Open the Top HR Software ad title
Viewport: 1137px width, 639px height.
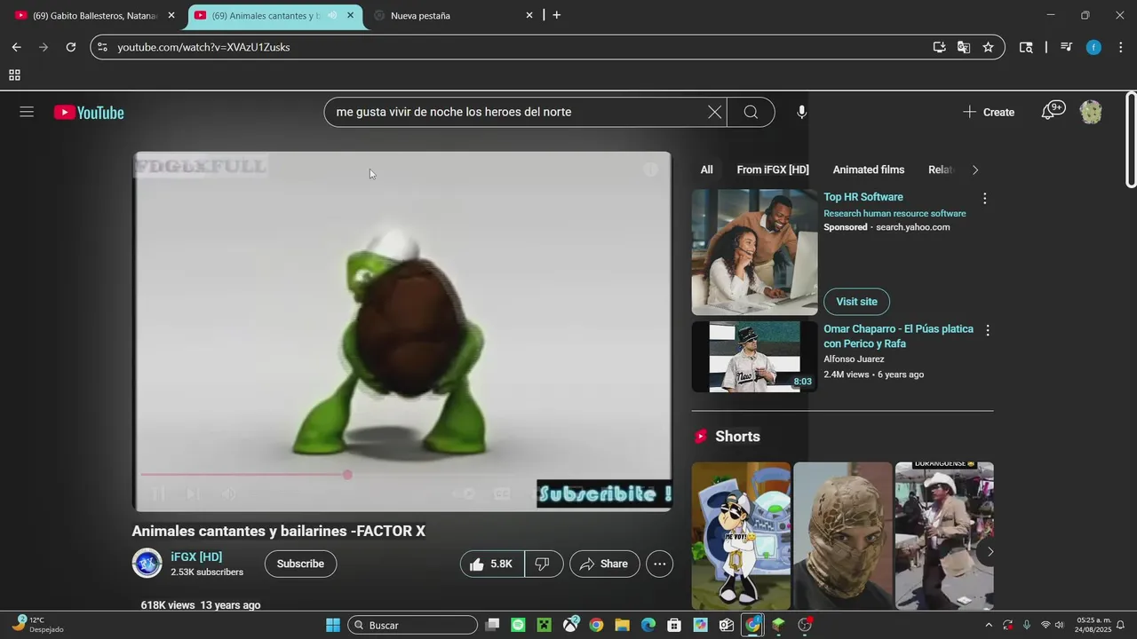point(863,197)
